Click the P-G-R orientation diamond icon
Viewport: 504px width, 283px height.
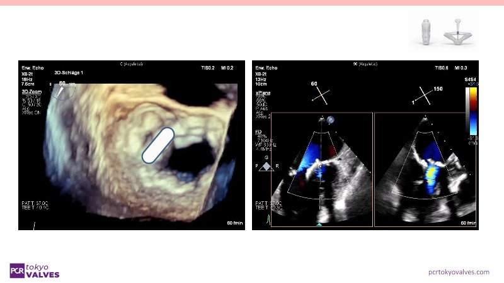click(x=266, y=166)
